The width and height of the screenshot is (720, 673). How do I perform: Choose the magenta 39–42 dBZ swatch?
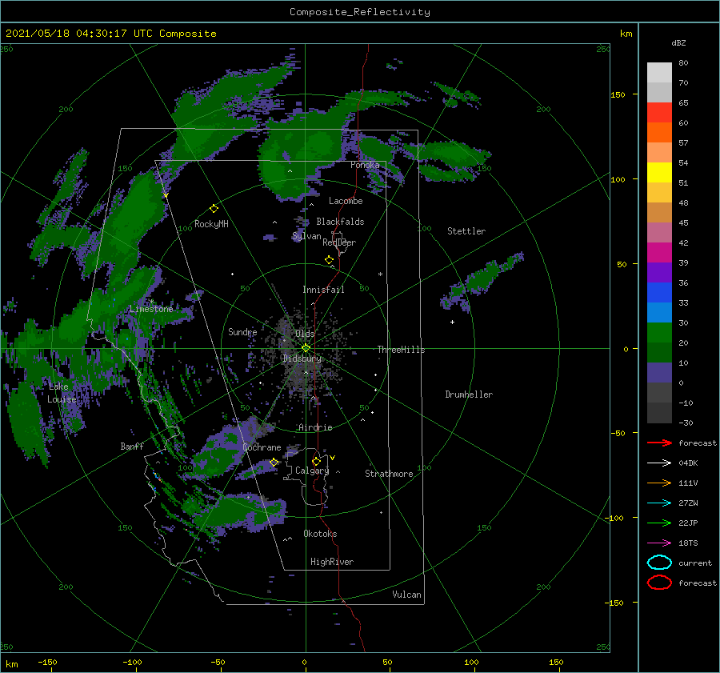[x=659, y=253]
